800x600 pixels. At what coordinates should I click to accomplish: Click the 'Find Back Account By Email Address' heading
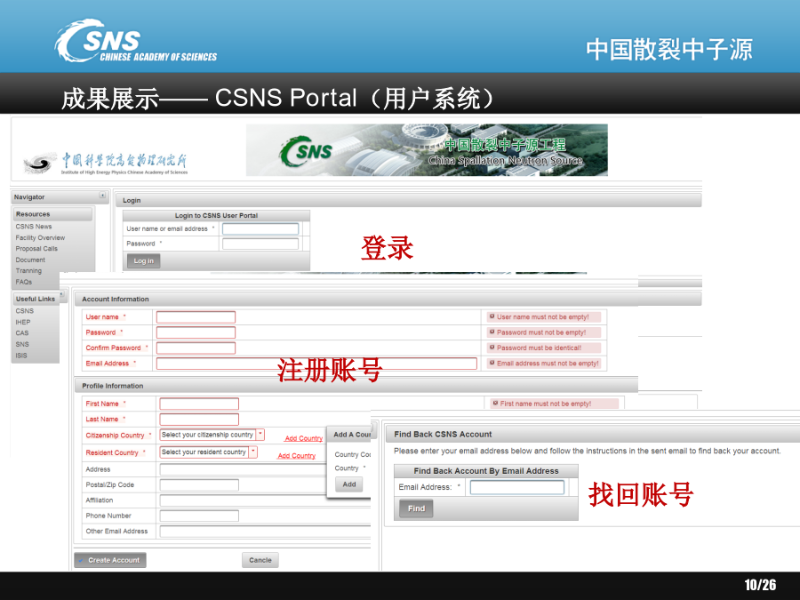click(486, 471)
